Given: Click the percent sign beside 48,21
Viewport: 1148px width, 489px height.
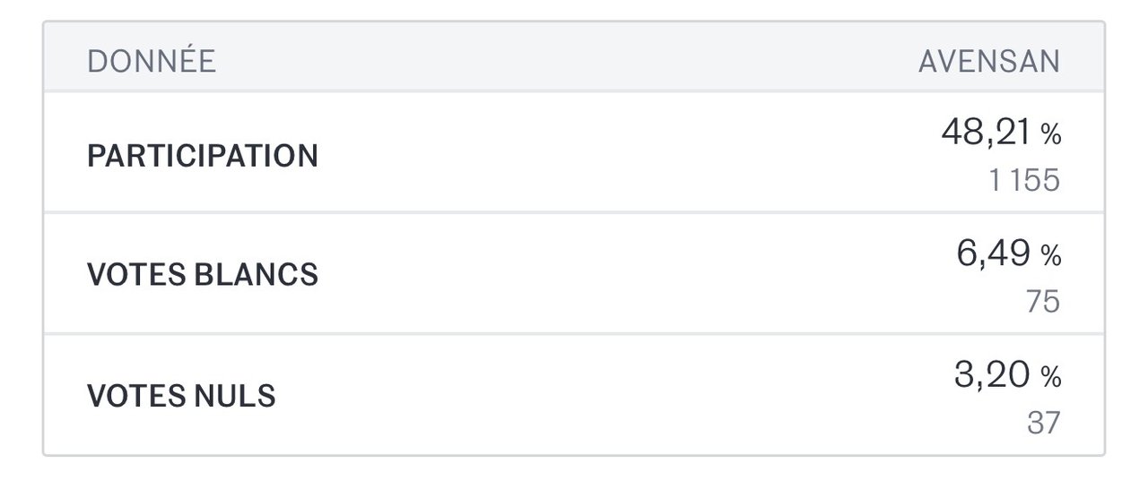Looking at the screenshot, I should click(x=1050, y=135).
